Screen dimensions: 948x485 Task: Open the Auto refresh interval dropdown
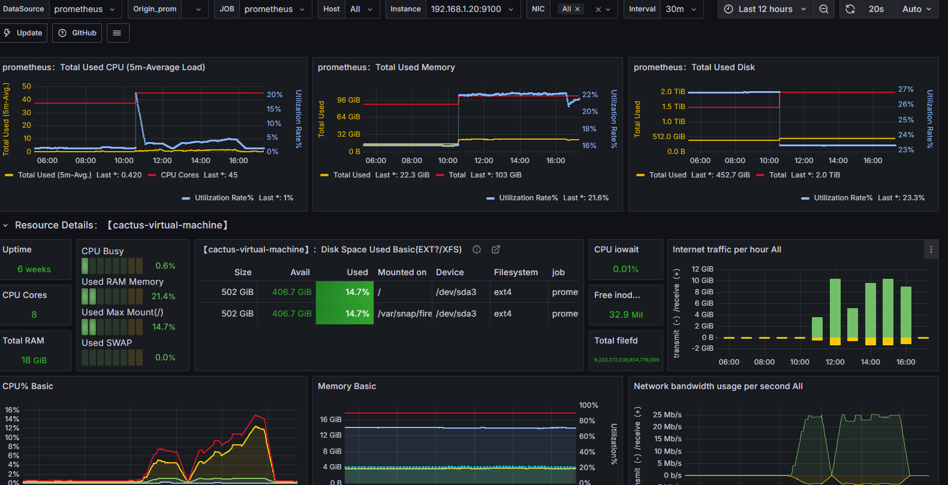[x=917, y=9]
